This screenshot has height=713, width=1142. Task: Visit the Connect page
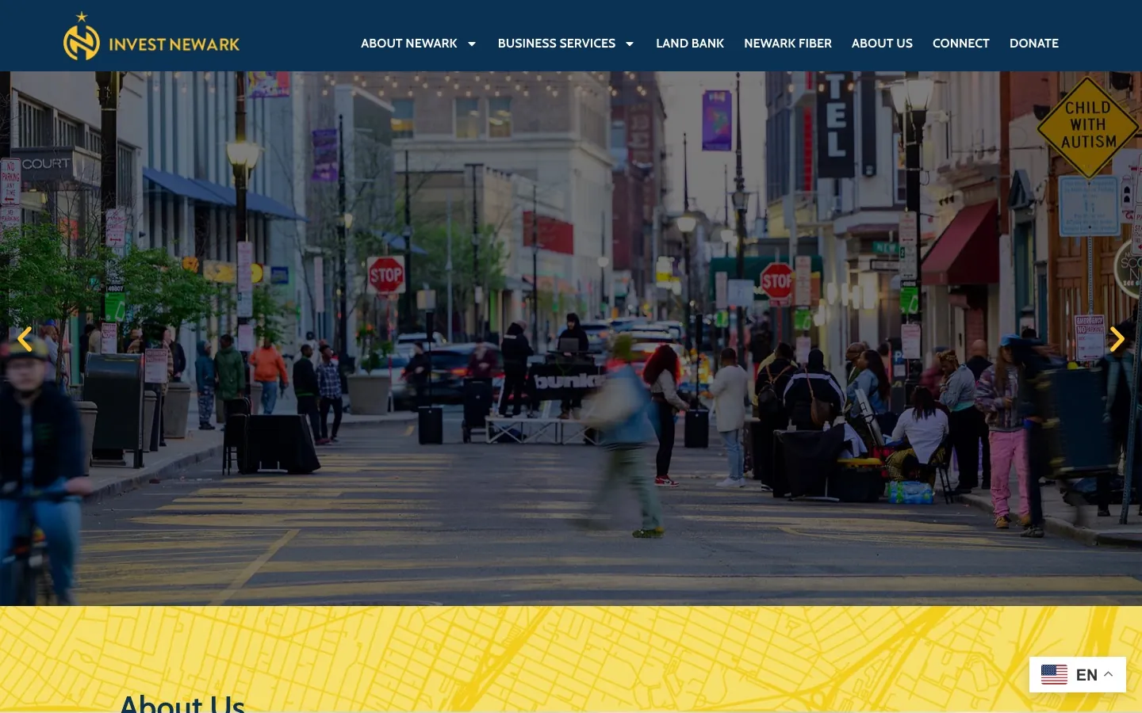[x=961, y=44]
